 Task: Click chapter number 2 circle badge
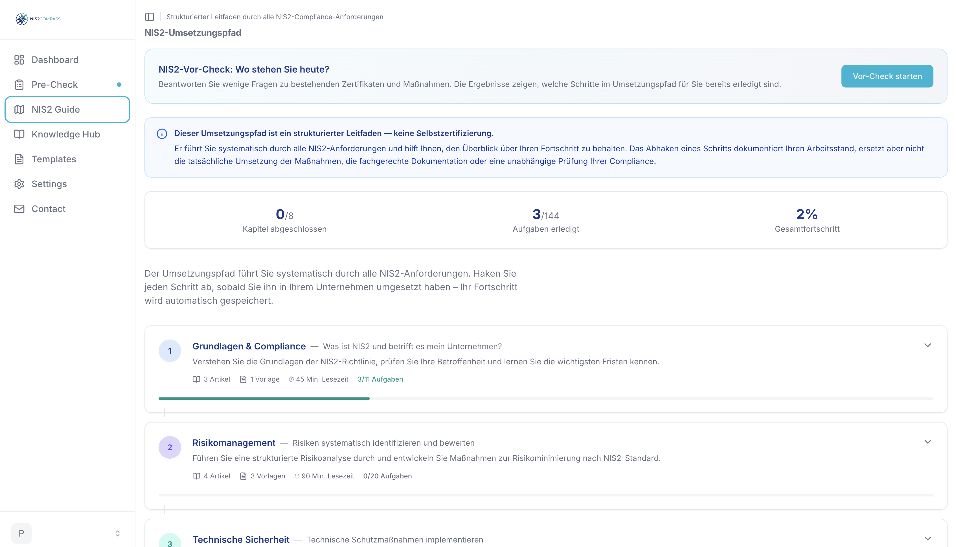[x=170, y=447]
